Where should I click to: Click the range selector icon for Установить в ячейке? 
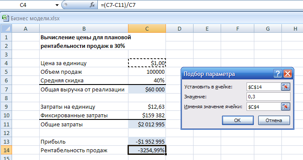[x=285, y=87]
